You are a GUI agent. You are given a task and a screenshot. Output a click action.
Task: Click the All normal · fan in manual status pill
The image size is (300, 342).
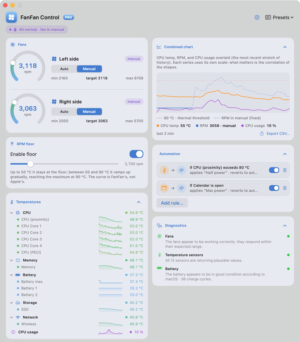pyautogui.click(x=37, y=30)
